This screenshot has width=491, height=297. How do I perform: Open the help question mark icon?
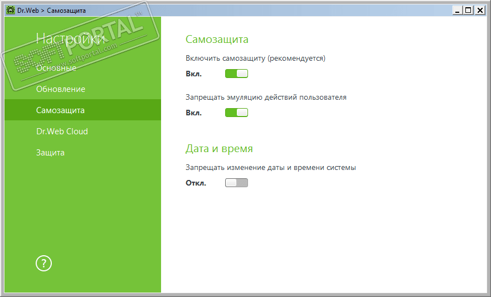43,263
